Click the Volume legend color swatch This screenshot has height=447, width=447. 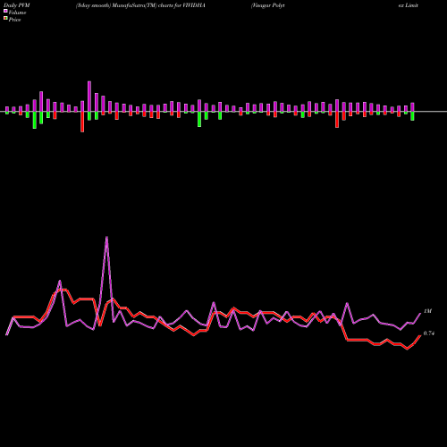(x=5, y=11)
